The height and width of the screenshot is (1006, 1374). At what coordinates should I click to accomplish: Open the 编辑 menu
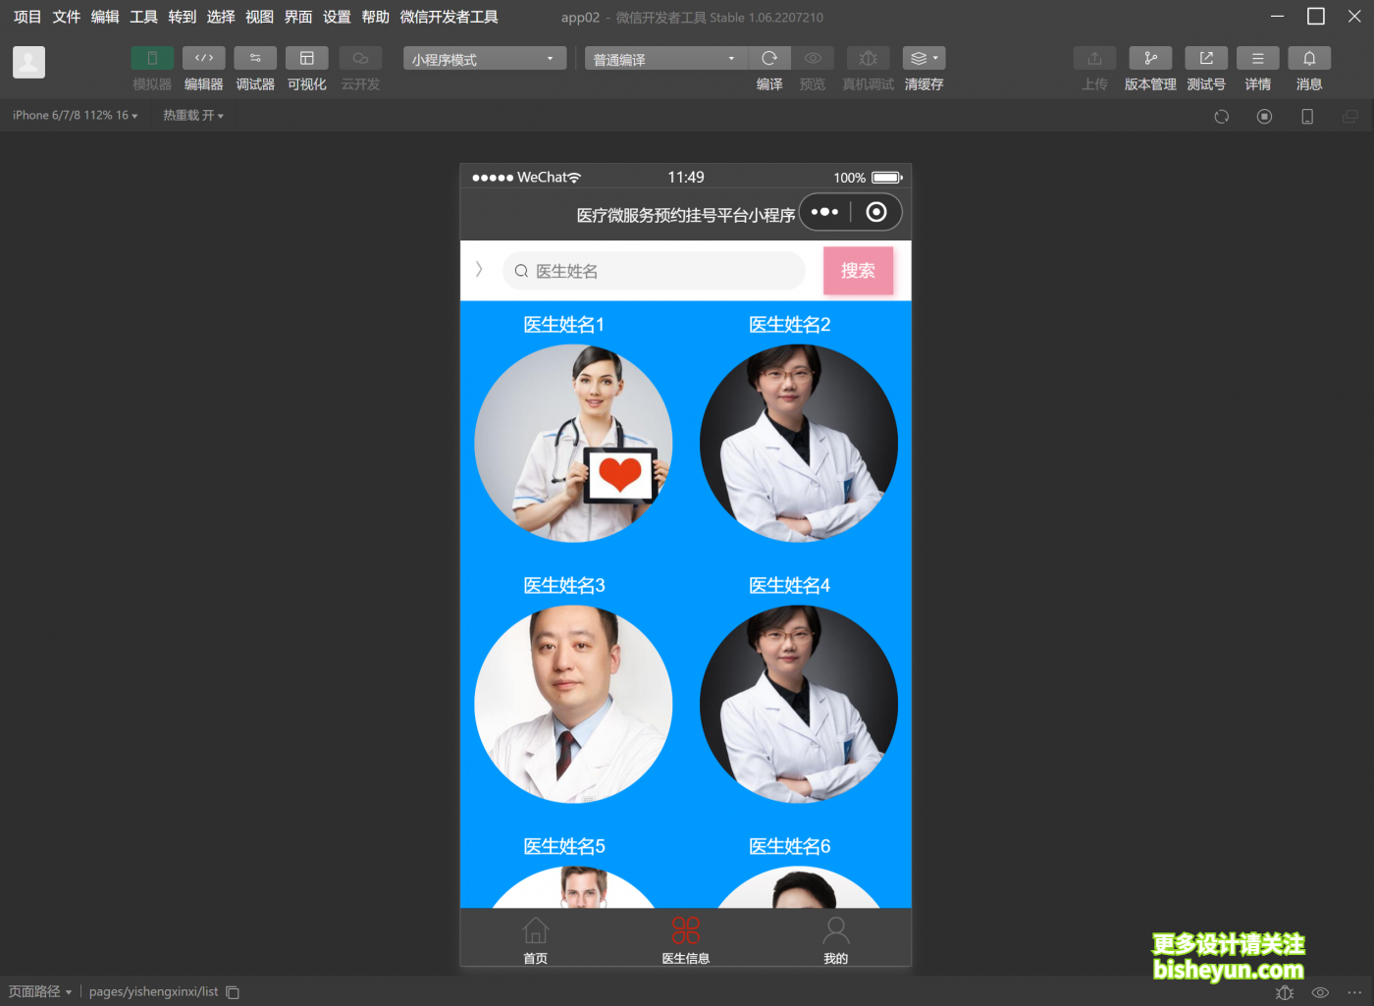click(x=105, y=17)
